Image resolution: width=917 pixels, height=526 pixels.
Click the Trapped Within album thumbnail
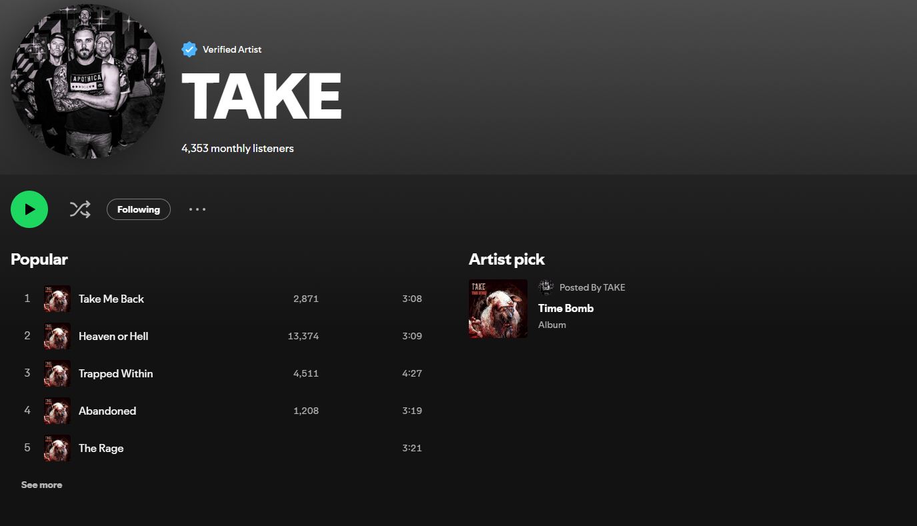coord(57,373)
